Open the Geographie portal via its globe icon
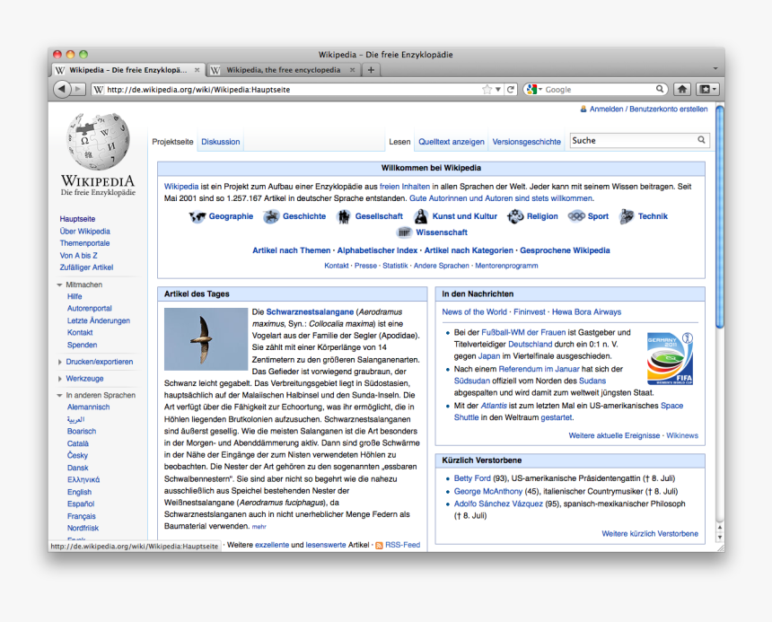This screenshot has height=622, width=772. (x=199, y=216)
